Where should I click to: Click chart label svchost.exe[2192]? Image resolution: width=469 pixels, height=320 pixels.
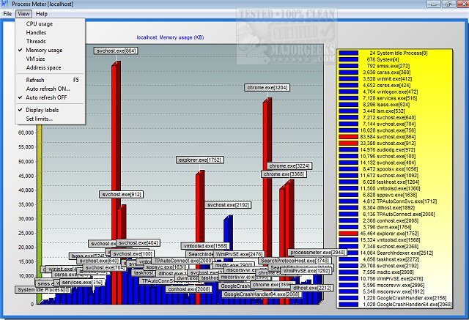[x=228, y=205]
